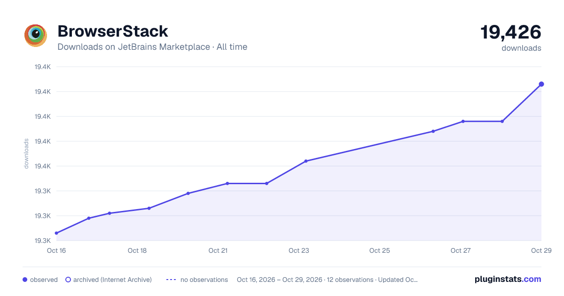The width and height of the screenshot is (564, 296).
Task: Select the first data point at Oct 16
Action: [x=56, y=233]
